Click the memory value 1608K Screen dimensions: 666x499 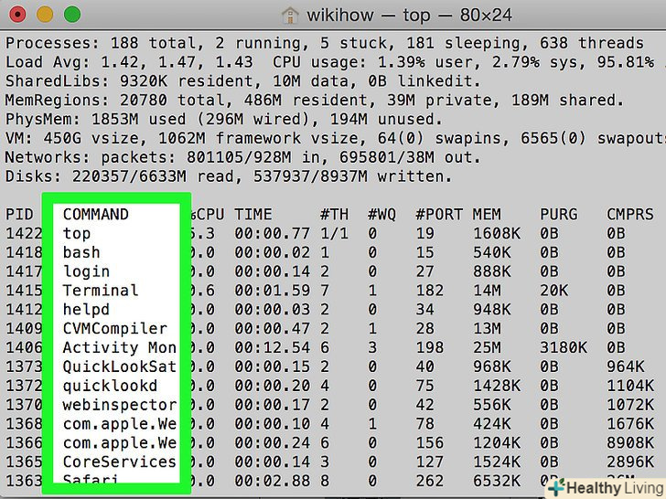497,233
